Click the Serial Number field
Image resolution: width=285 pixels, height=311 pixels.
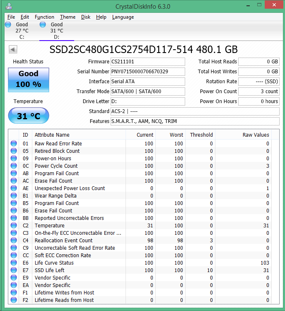(148, 72)
